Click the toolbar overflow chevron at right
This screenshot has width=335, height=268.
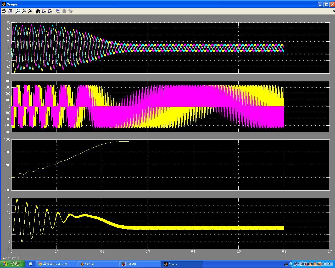point(333,11)
